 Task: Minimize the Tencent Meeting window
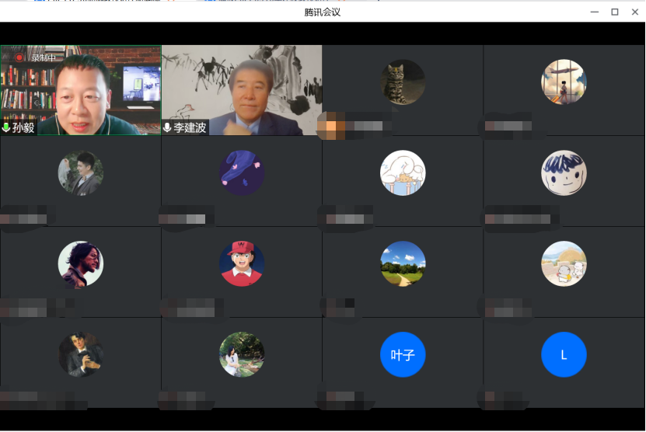(594, 12)
